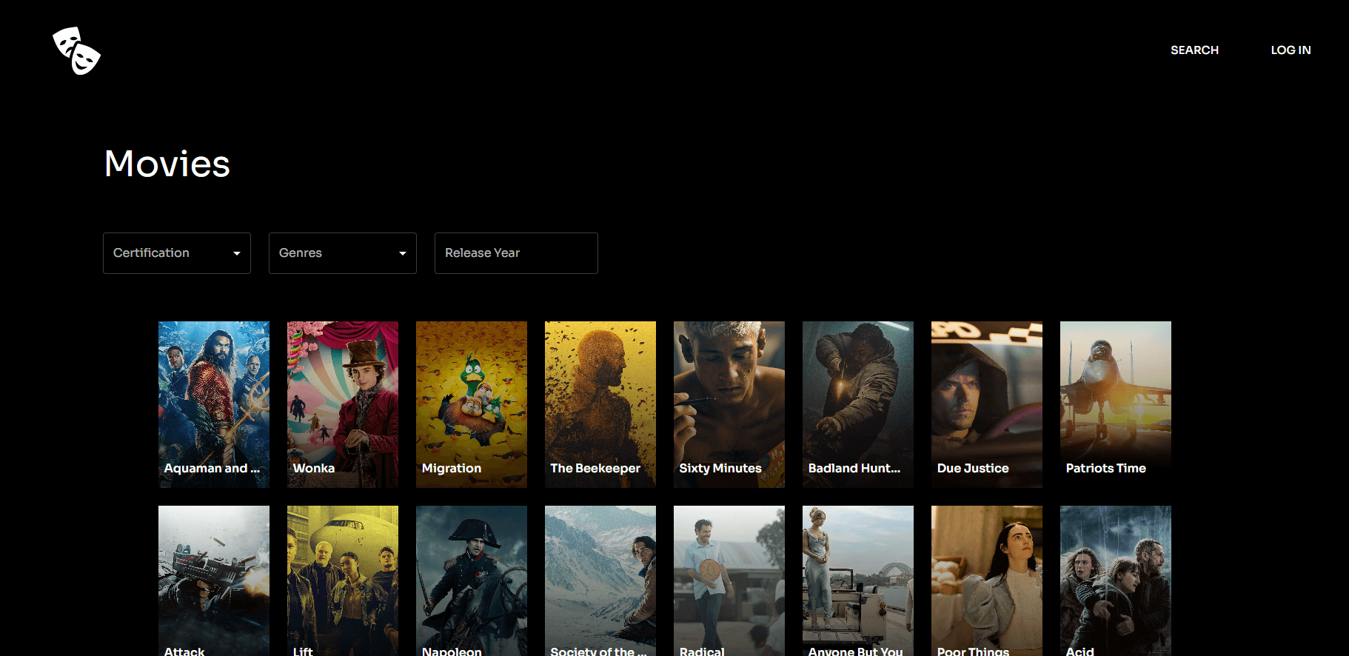Screen dimensions: 1349x656
Task: Select the Badland Hunters movie card
Action: pos(858,404)
